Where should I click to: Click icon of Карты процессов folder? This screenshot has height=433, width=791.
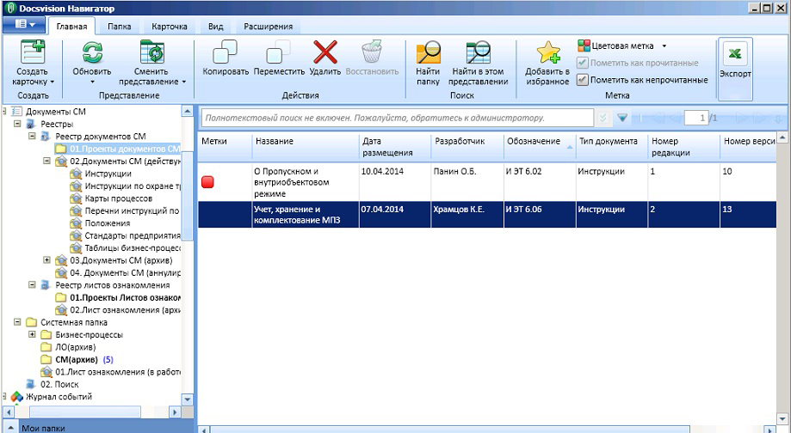[76, 198]
